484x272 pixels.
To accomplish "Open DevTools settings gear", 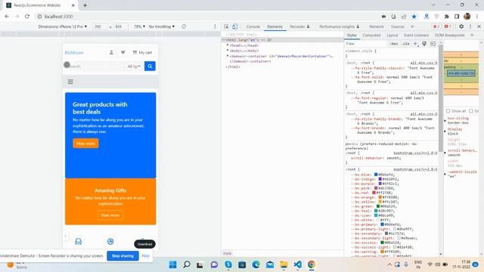I will [x=461, y=26].
